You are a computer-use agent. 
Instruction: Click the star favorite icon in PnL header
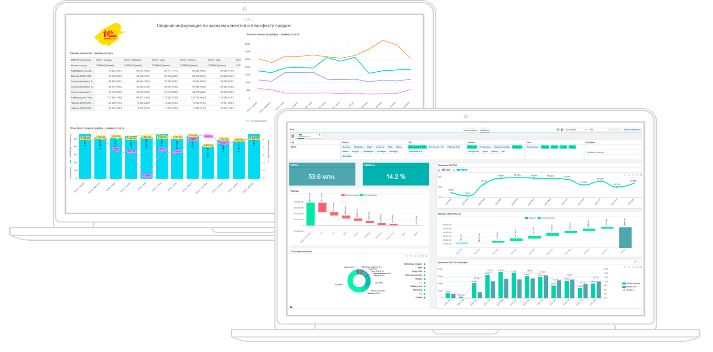click(562, 129)
